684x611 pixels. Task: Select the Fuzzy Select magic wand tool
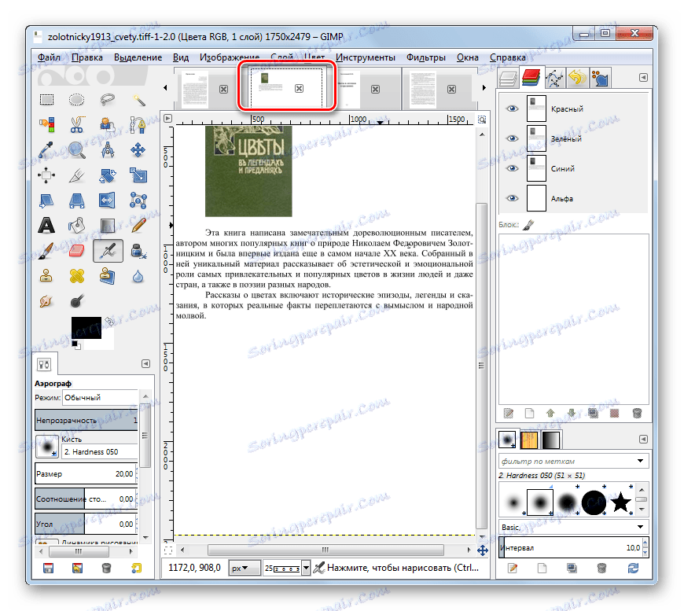coord(138,100)
